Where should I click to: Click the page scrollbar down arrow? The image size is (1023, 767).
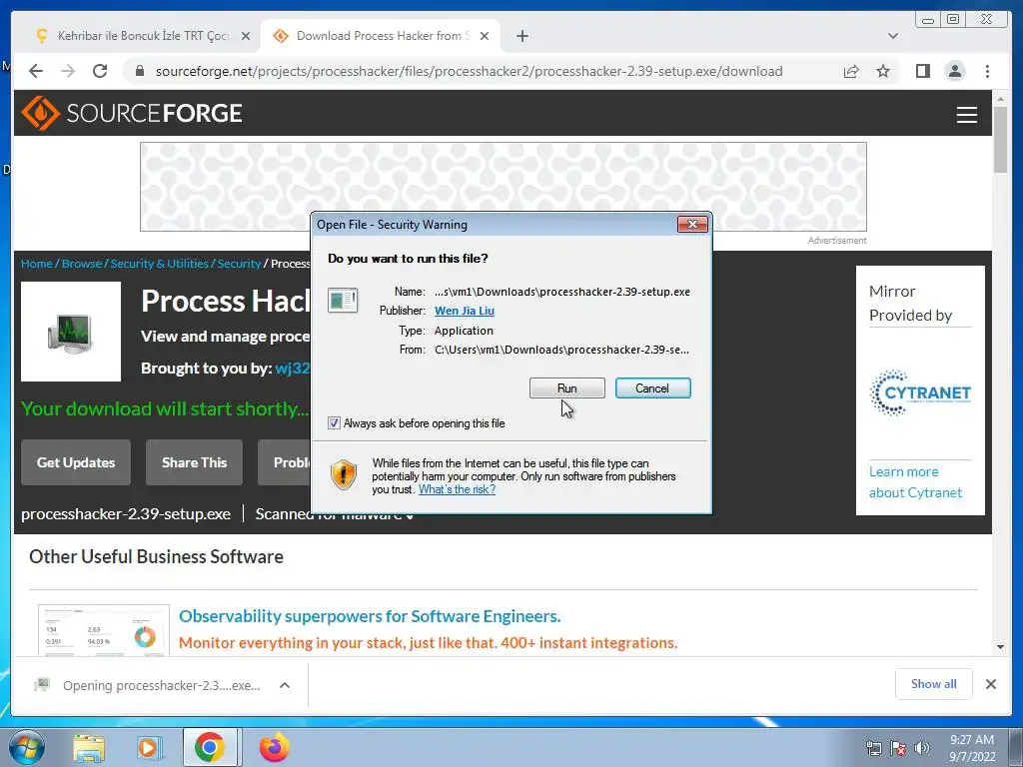point(1001,647)
